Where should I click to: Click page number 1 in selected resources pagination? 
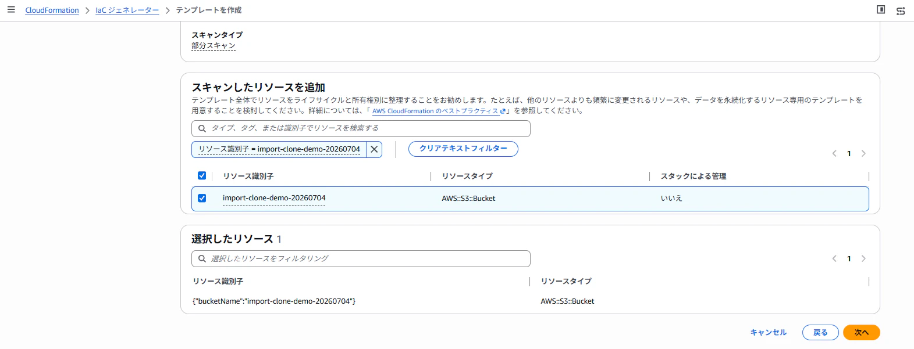(849, 258)
